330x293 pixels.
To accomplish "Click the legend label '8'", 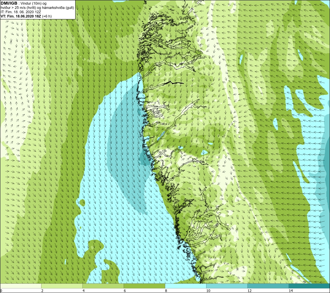I will (x=166, y=291).
